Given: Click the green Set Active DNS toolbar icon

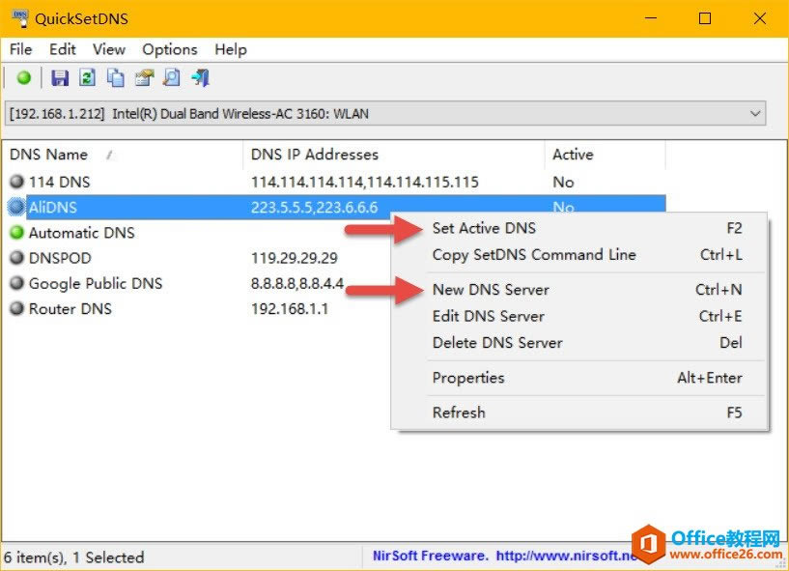Looking at the screenshot, I should pyautogui.click(x=23, y=78).
